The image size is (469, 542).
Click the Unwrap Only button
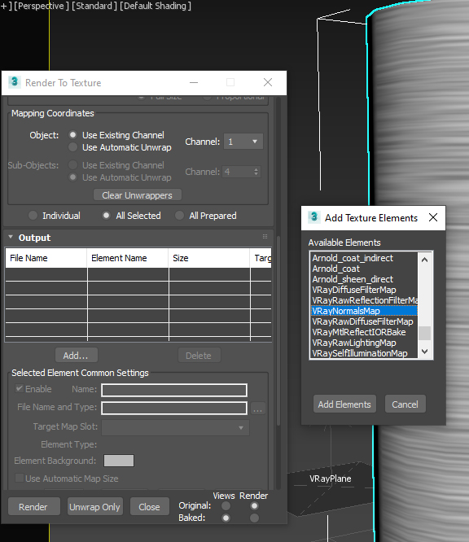coord(94,507)
